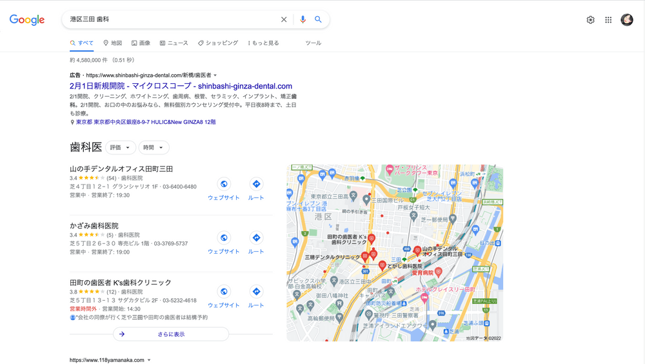Get route icon for かざみ歯科医院
The width and height of the screenshot is (645, 364).
click(x=256, y=238)
